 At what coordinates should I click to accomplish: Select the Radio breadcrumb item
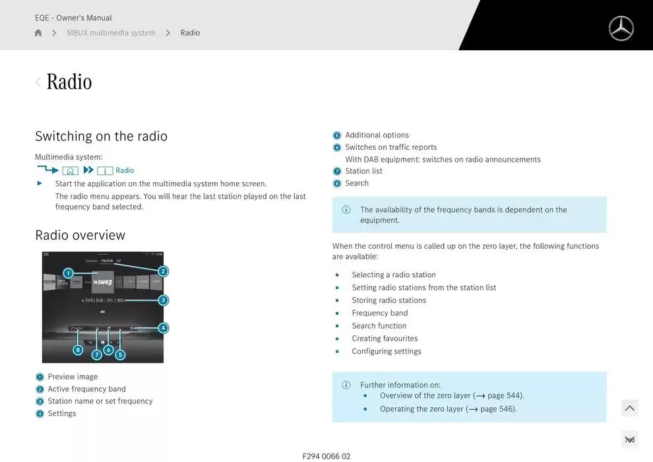click(x=190, y=33)
